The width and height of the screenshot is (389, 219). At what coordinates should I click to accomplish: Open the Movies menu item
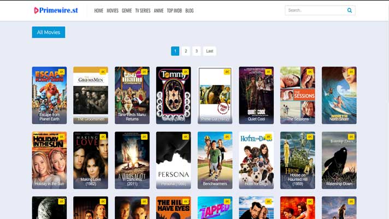(x=113, y=11)
